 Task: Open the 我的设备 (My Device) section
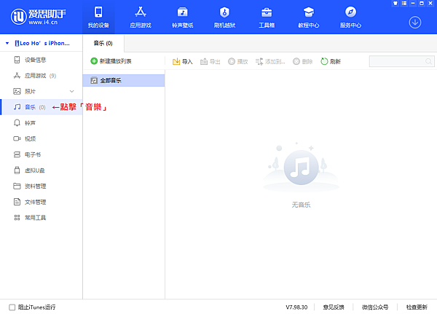click(x=98, y=17)
